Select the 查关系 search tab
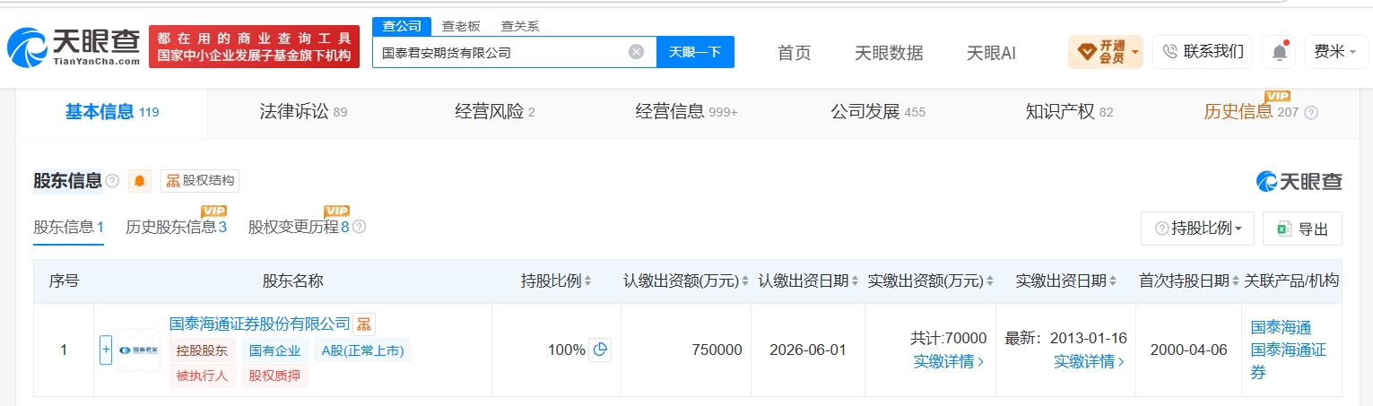This screenshot has width=1373, height=406. point(520,26)
